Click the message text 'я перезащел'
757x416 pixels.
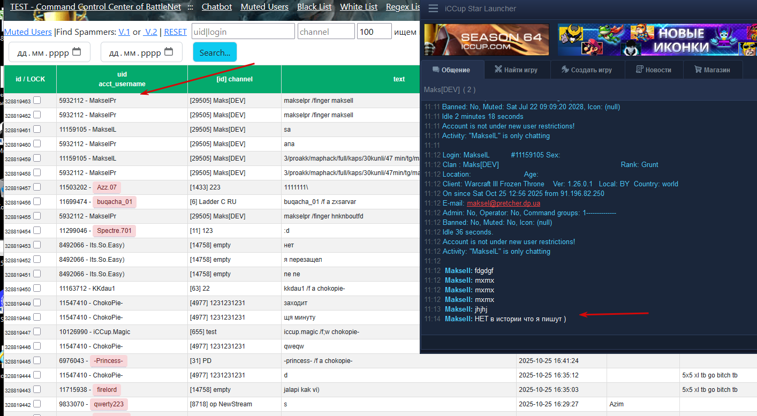coord(303,260)
